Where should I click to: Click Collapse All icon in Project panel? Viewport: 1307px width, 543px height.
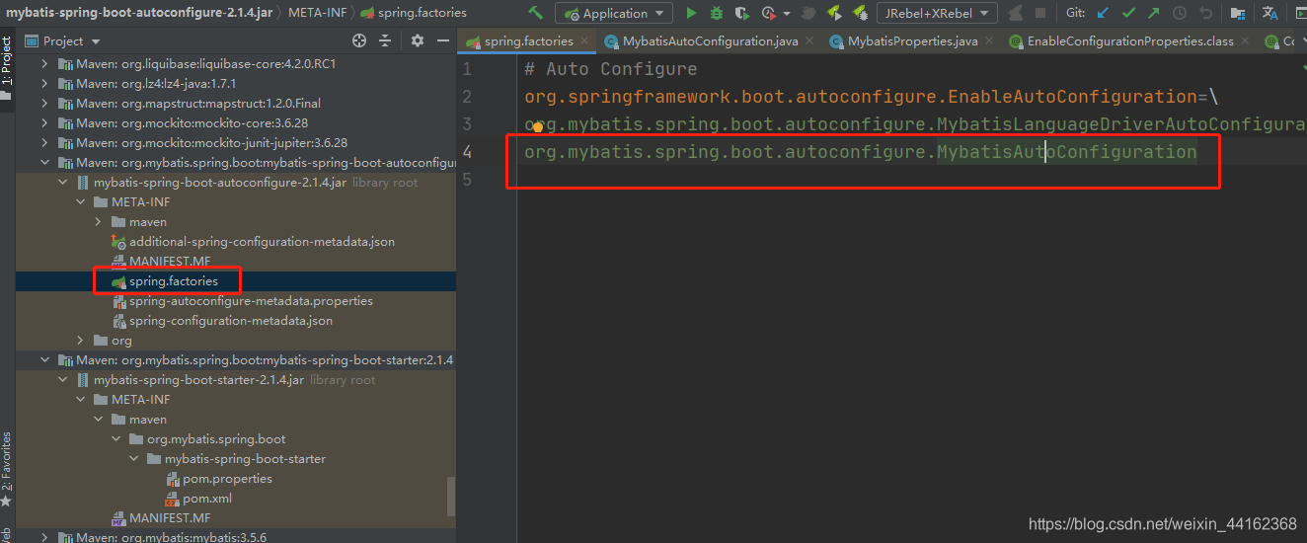(x=385, y=40)
